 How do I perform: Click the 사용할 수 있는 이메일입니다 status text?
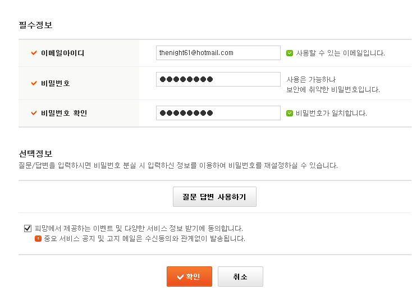click(x=340, y=53)
